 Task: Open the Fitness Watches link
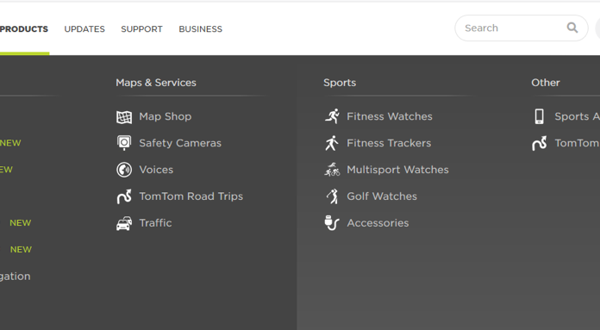(x=390, y=116)
